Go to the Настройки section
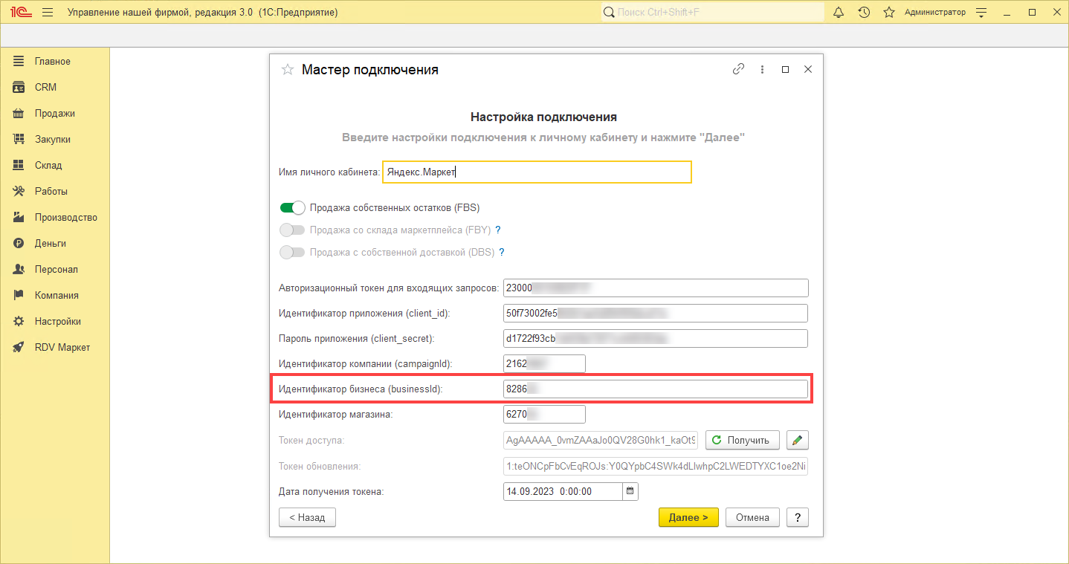This screenshot has height=564, width=1069. (57, 322)
